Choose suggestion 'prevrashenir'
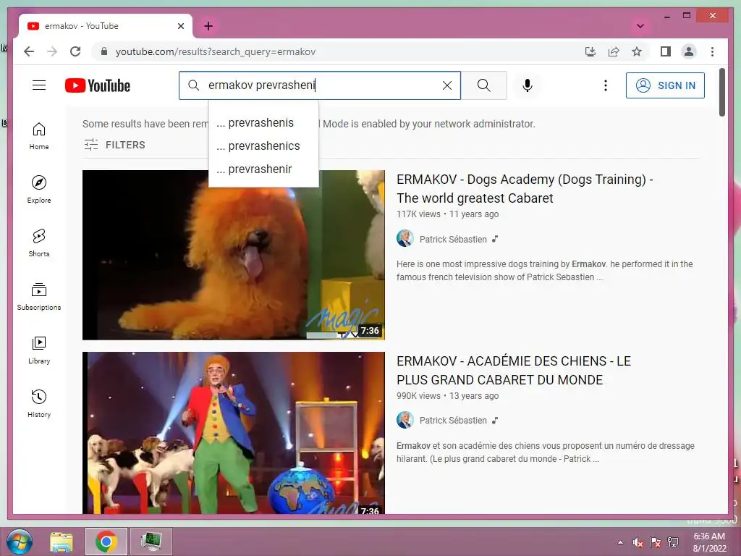 coord(263,169)
